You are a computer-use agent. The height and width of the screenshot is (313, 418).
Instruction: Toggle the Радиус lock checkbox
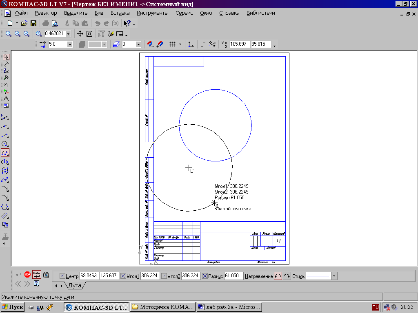tap(205, 276)
